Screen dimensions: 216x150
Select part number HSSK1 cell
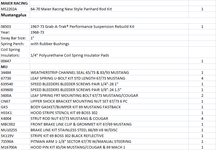point(15,113)
